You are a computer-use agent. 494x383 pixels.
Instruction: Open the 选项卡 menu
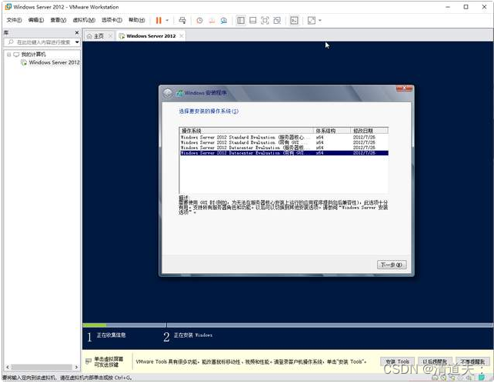[112, 20]
